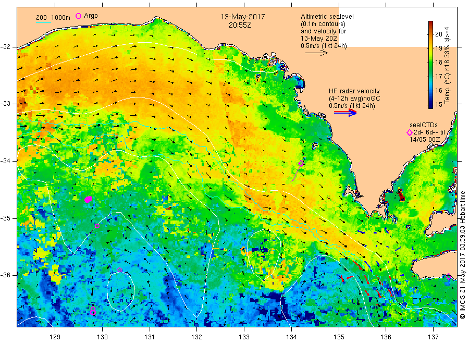Click the '(0.1m contours)' text

coord(323,24)
